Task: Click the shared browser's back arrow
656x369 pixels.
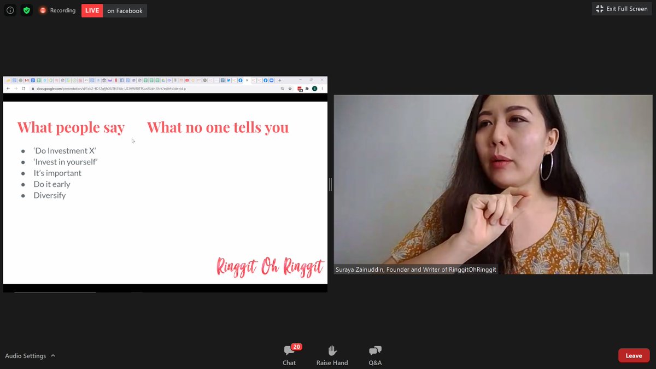Action: (8, 89)
